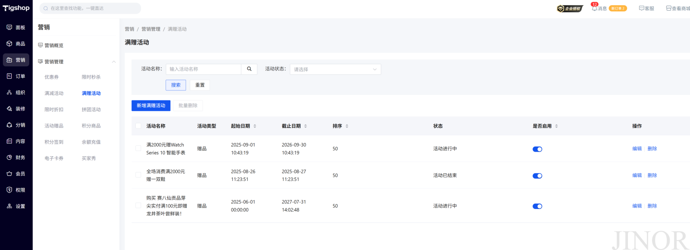This screenshot has height=250, width=690.
Task: Open 优惠券 submenu item
Action: point(52,77)
